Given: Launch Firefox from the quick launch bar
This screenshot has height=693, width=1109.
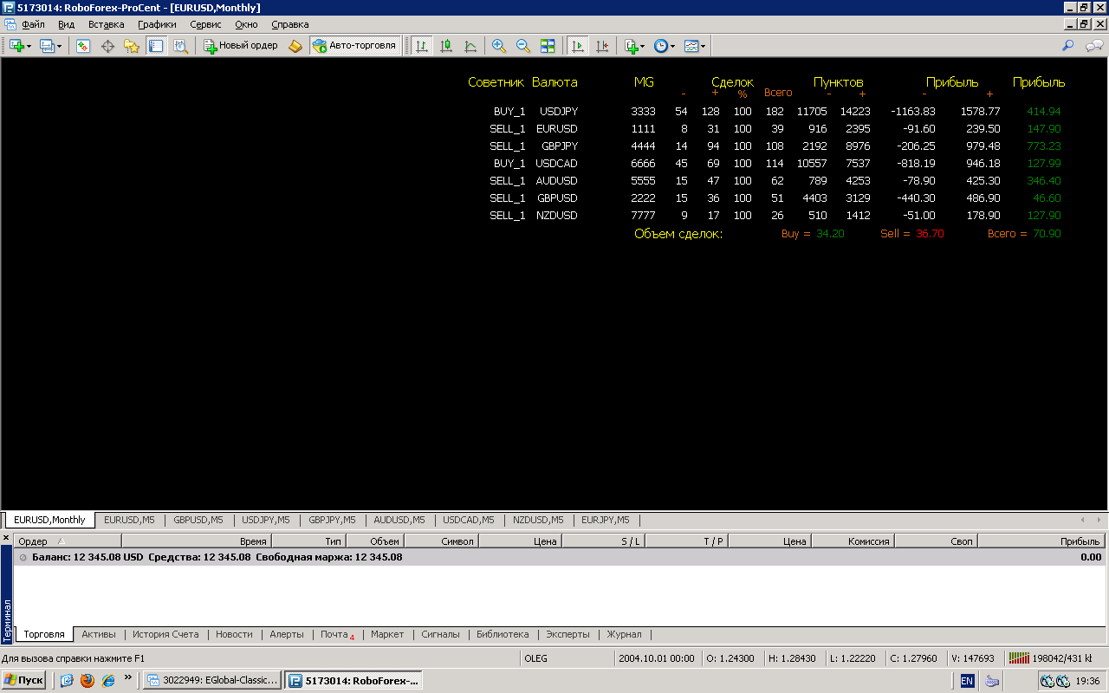Looking at the screenshot, I should point(87,681).
